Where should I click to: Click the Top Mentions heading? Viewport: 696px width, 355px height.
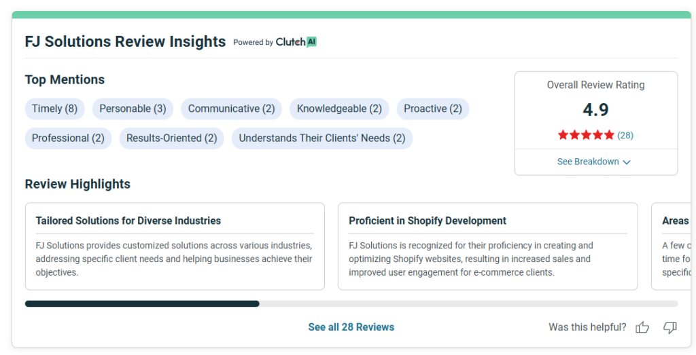tap(65, 80)
